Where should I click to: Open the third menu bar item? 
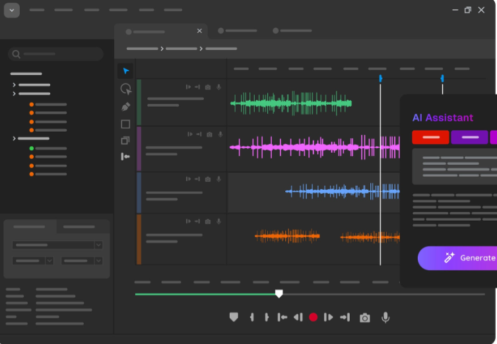pyautogui.click(x=92, y=10)
